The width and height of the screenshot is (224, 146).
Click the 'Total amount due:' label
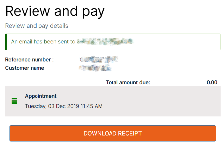point(128,82)
